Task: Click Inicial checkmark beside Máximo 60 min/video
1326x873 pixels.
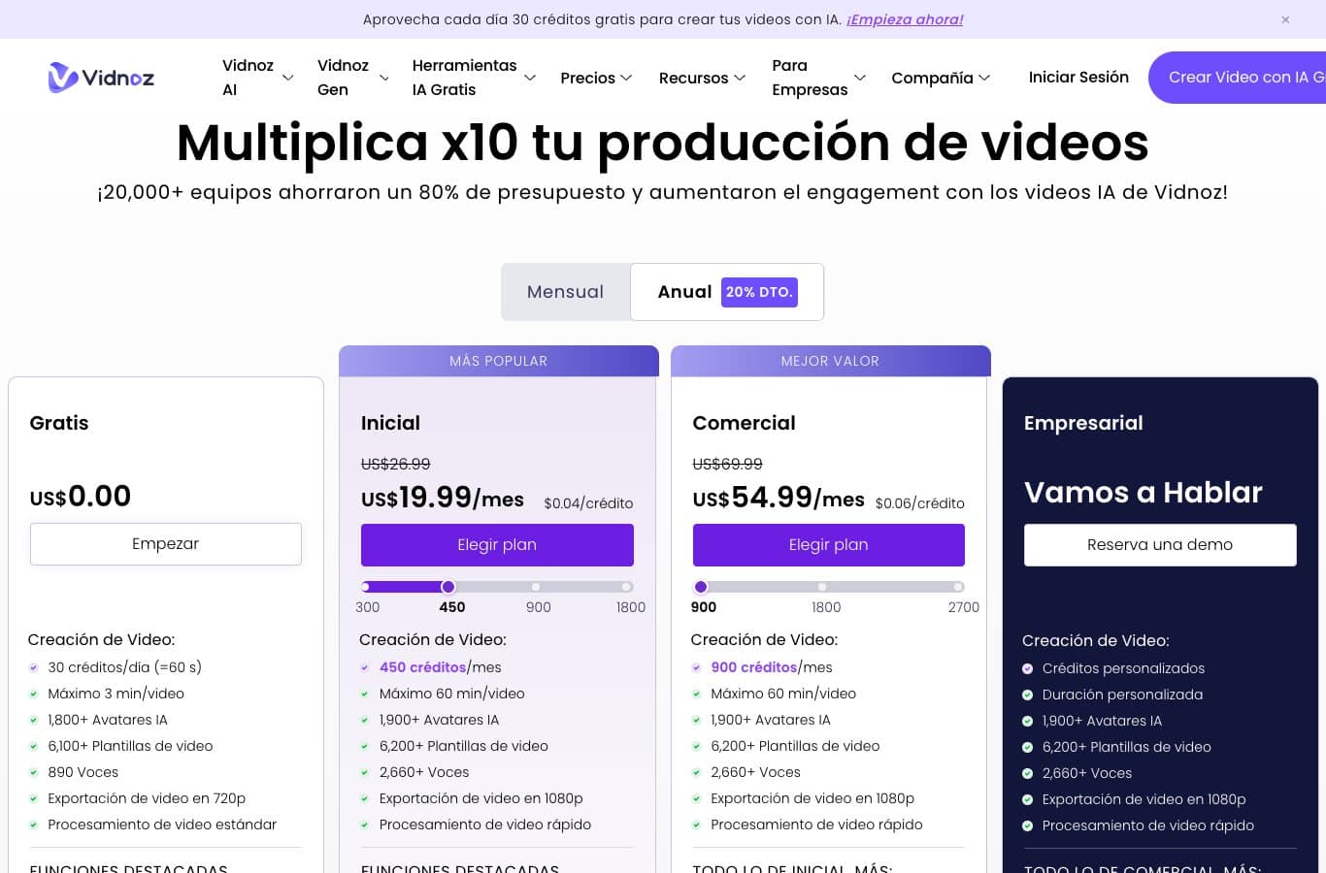Action: pos(365,694)
